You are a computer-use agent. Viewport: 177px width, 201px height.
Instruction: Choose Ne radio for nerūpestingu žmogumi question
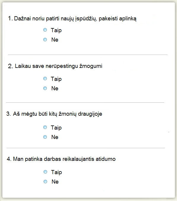tap(45, 88)
